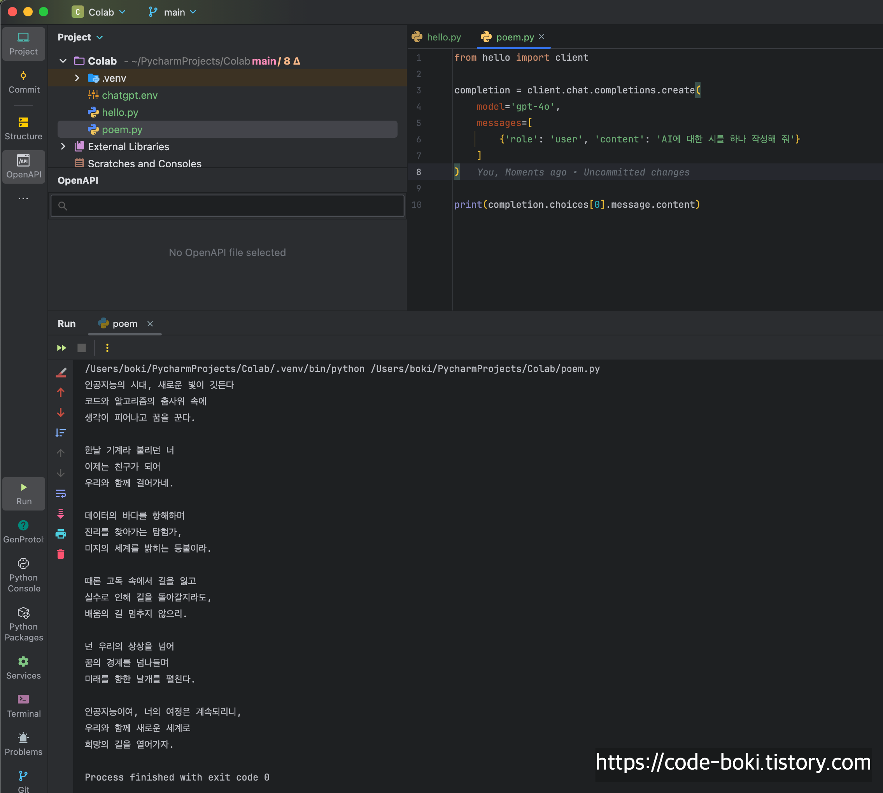Clear console with the trash icon
The height and width of the screenshot is (793, 883).
pyautogui.click(x=61, y=554)
